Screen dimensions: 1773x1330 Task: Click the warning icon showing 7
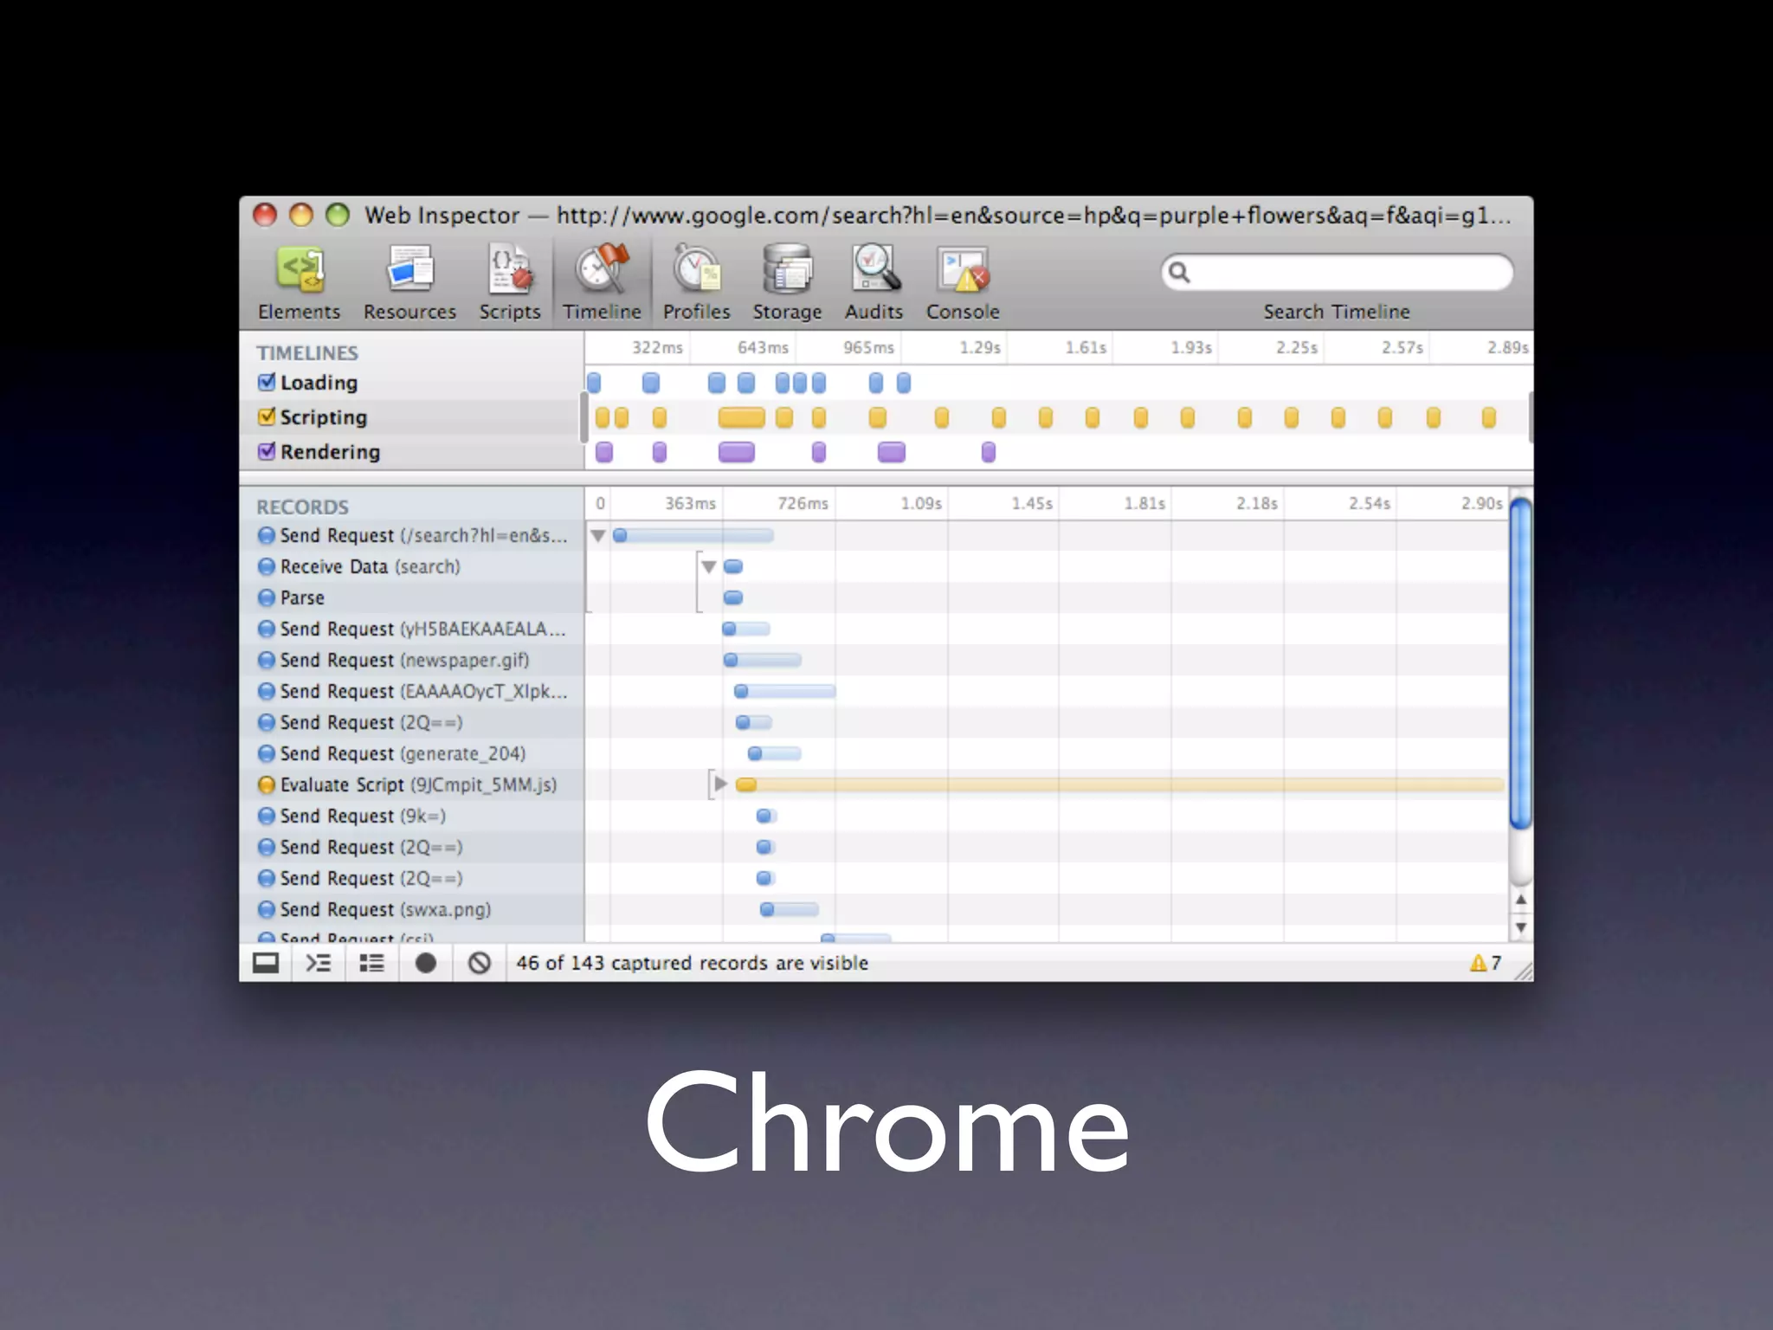coord(1479,963)
